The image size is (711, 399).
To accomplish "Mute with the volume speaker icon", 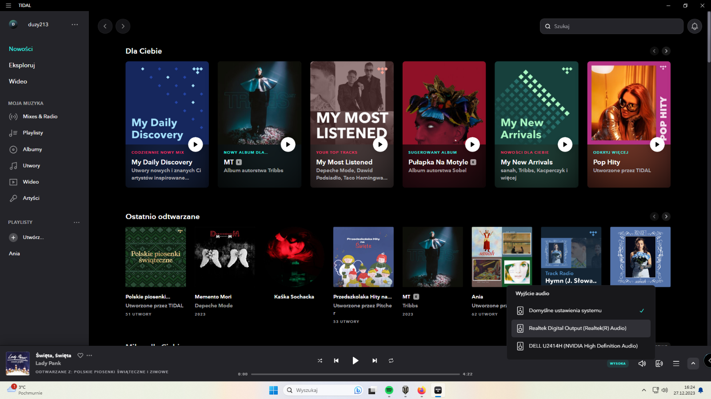I will [x=642, y=364].
